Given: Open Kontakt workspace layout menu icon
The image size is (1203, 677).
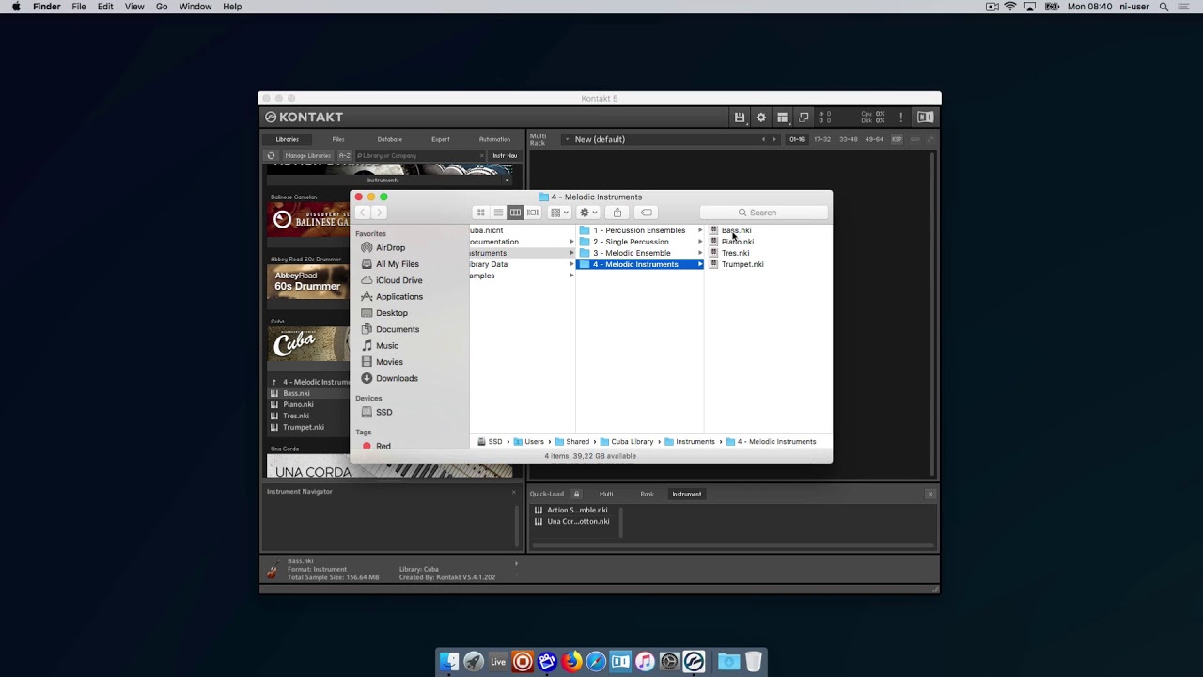Looking at the screenshot, I should tap(782, 118).
